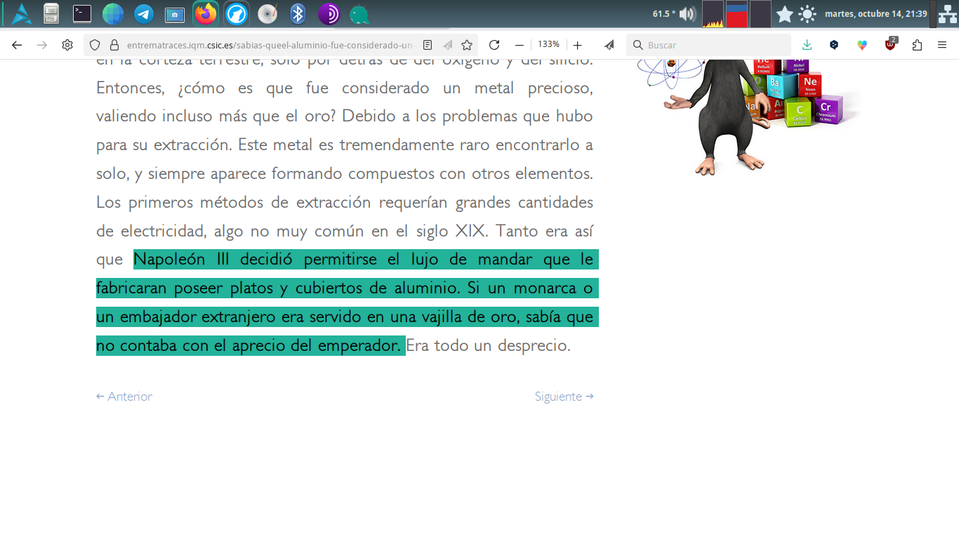The height and width of the screenshot is (539, 959).
Task: Open the network connection icon
Action: pyautogui.click(x=948, y=14)
